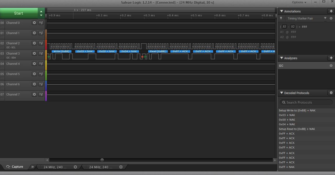Open first capture tab gear icon

pyautogui.click(x=75, y=167)
